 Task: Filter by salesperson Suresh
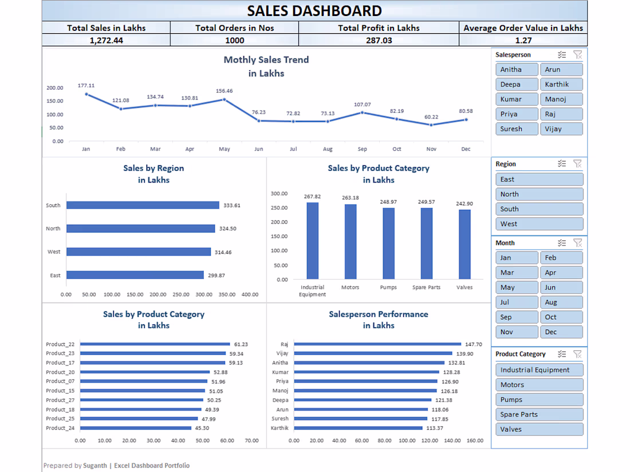[517, 129]
